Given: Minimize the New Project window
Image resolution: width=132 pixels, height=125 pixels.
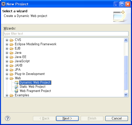Looking at the screenshot, I should pos(116,4).
